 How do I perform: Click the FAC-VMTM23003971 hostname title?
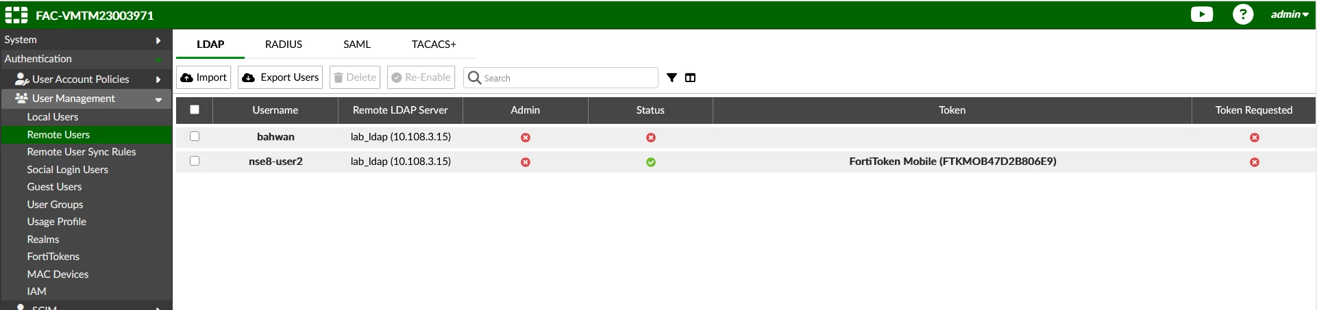(95, 15)
